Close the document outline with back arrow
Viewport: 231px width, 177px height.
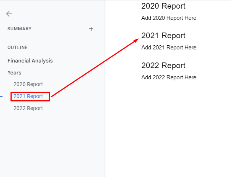9,14
